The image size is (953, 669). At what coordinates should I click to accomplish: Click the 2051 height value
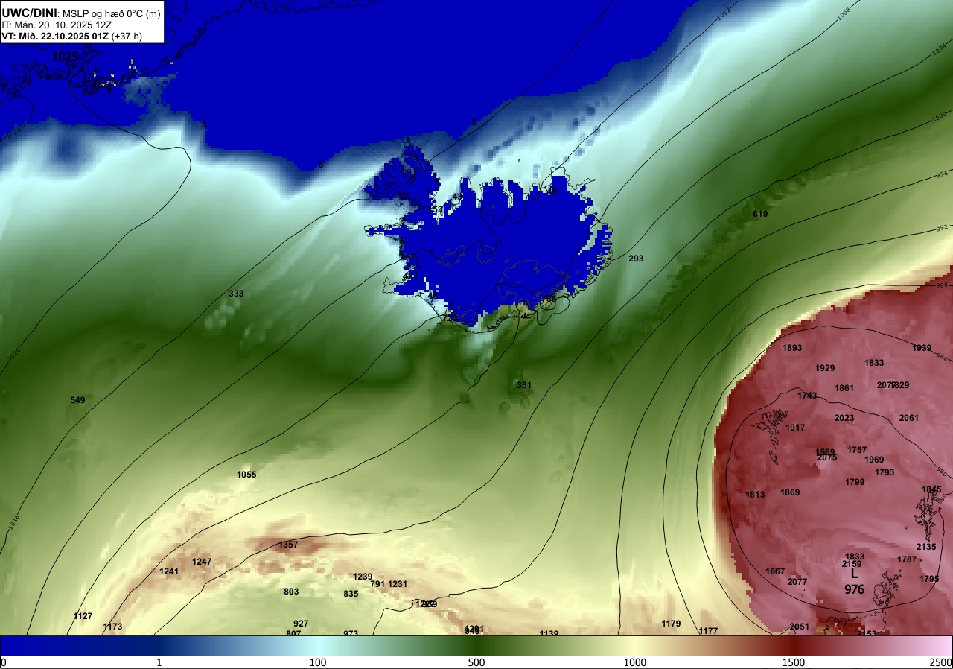click(x=800, y=627)
